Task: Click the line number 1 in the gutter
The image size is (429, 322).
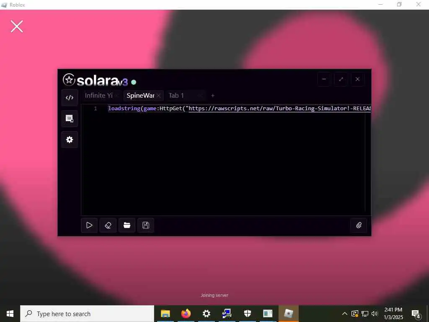Action: pos(96,109)
